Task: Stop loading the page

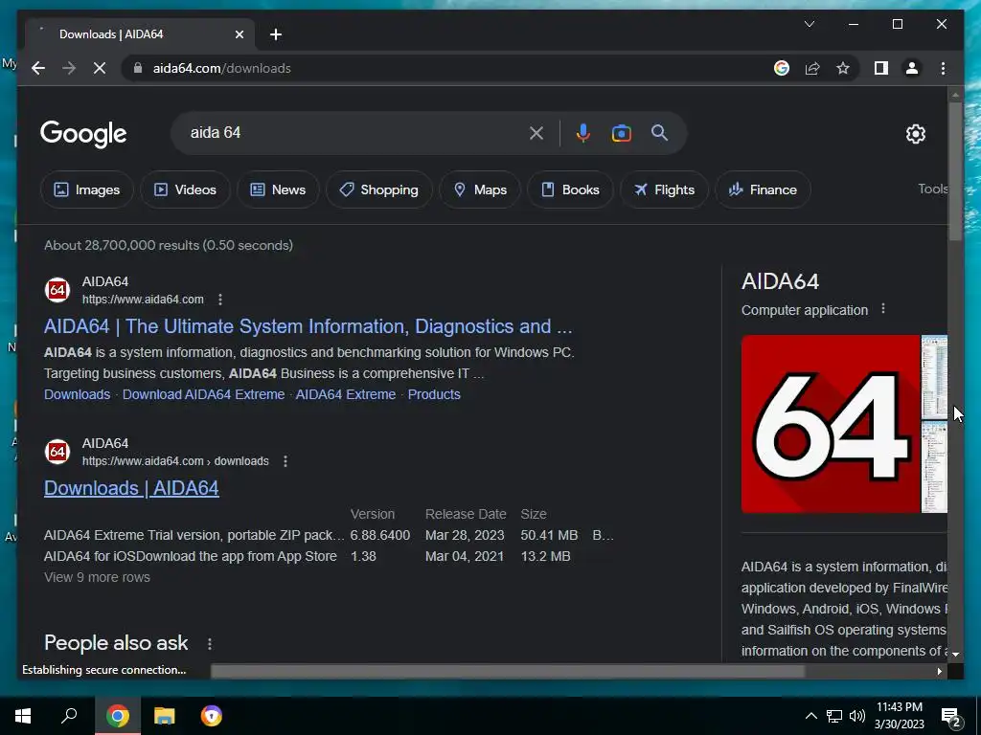Action: pyautogui.click(x=100, y=68)
